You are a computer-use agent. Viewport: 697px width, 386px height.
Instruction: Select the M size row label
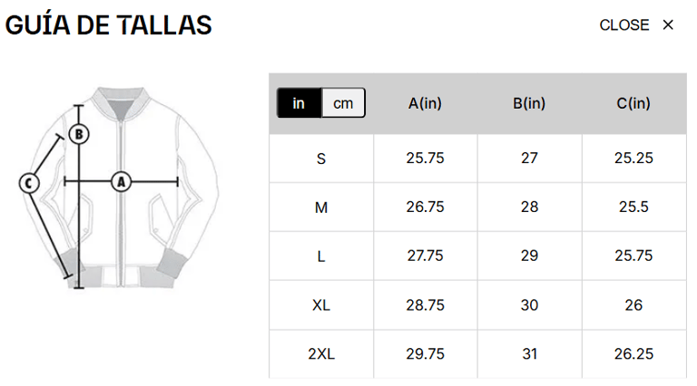(x=321, y=207)
